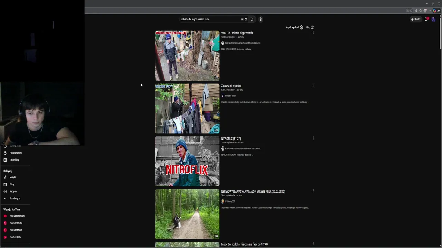Open the Filtry filter options

310,27
